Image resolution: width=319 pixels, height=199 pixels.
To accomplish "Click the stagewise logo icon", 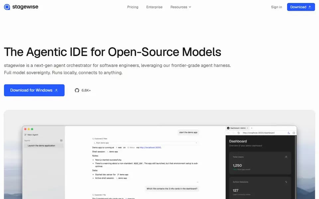I will pyautogui.click(x=7, y=7).
